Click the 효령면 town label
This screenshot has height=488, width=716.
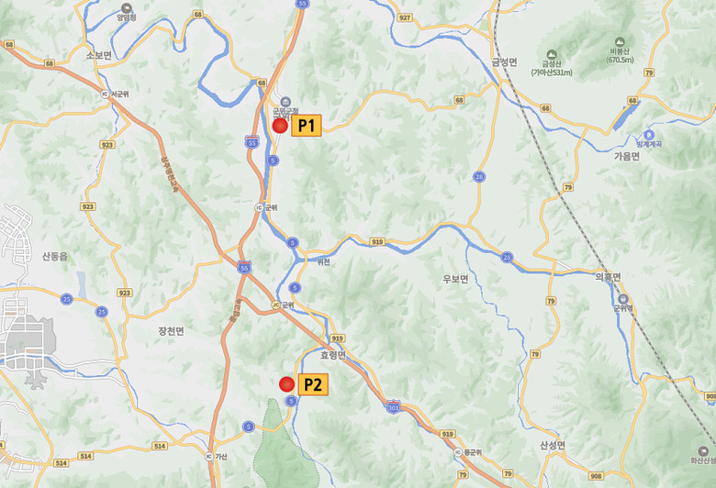pos(333,355)
